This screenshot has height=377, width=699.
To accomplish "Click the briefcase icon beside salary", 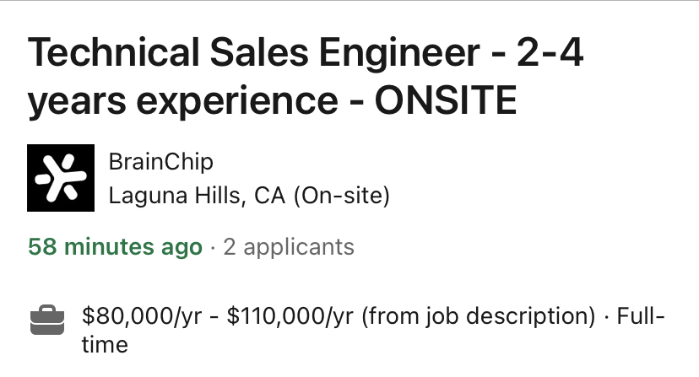I will 46,319.
